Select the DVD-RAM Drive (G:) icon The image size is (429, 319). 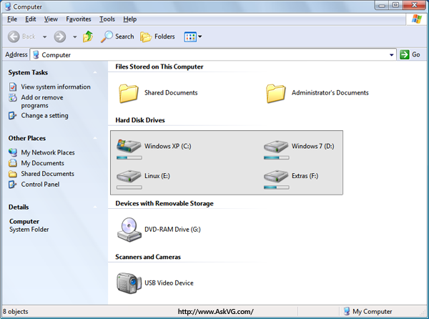(129, 230)
